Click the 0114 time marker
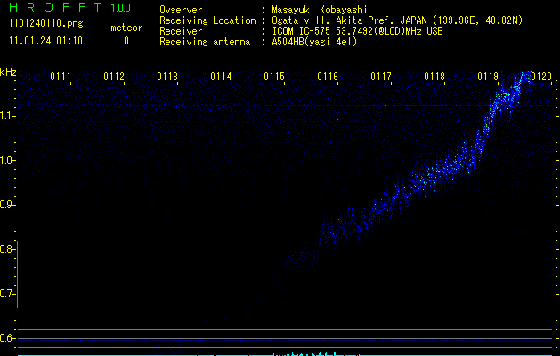This screenshot has height=356, width=560. point(221,77)
